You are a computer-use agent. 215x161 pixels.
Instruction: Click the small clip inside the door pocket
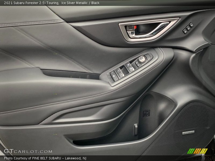[x=136, y=129]
